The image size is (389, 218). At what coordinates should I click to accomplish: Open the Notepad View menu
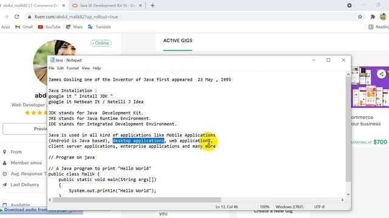coord(86,68)
